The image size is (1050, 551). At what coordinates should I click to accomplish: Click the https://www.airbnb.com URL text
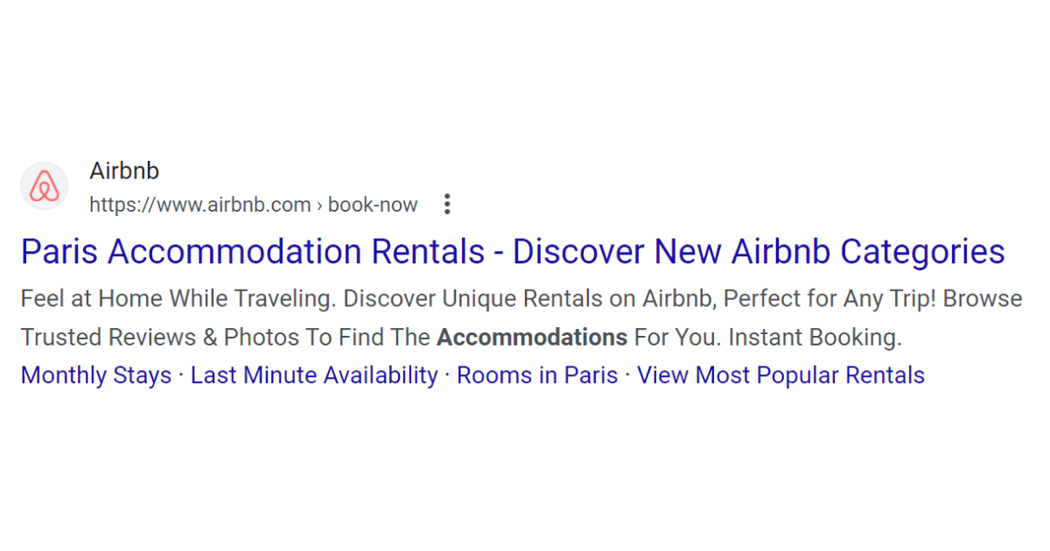click(x=199, y=206)
